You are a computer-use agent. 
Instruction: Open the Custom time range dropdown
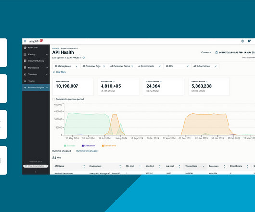click(x=206, y=52)
